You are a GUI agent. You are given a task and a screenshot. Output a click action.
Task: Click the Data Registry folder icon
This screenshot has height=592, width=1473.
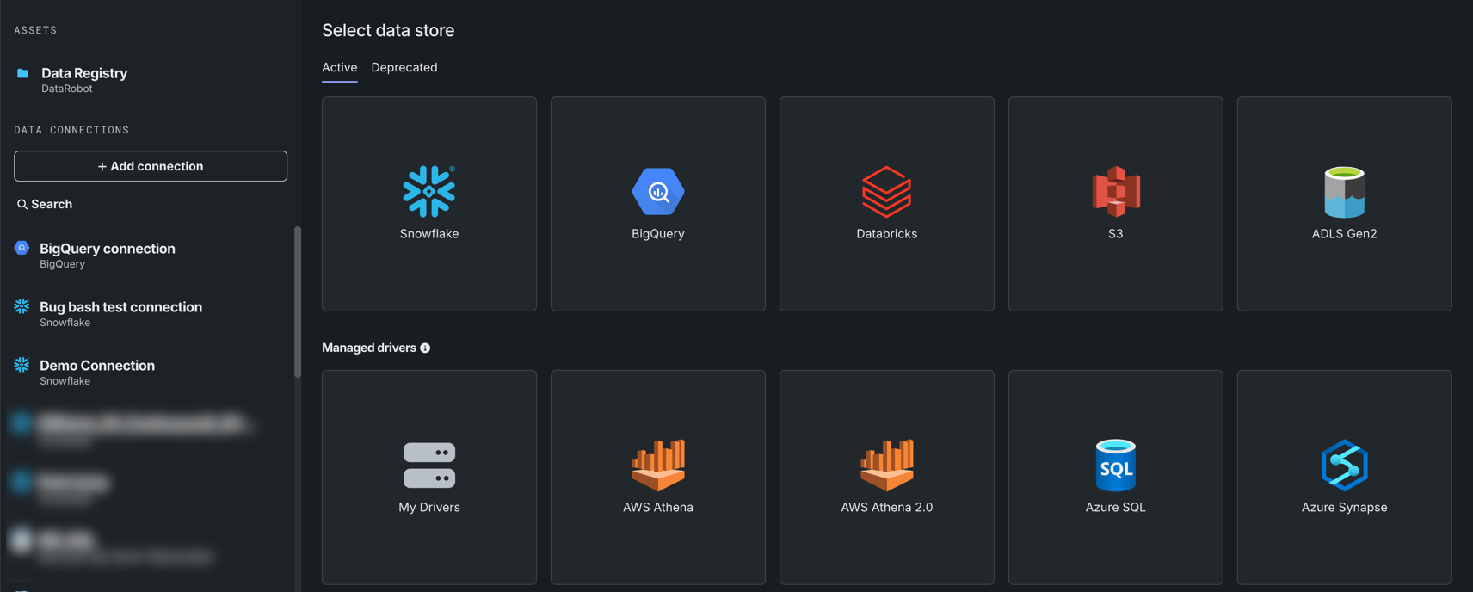(x=22, y=73)
